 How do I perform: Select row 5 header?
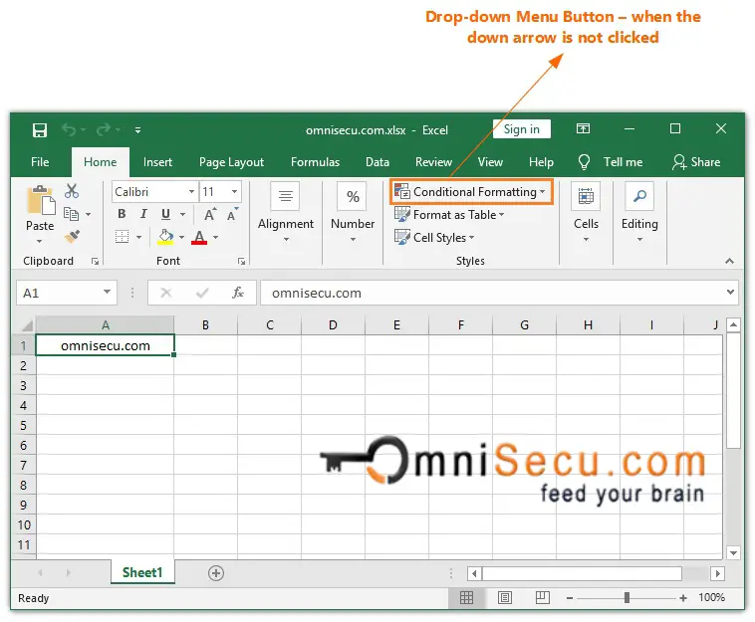pyautogui.click(x=23, y=426)
